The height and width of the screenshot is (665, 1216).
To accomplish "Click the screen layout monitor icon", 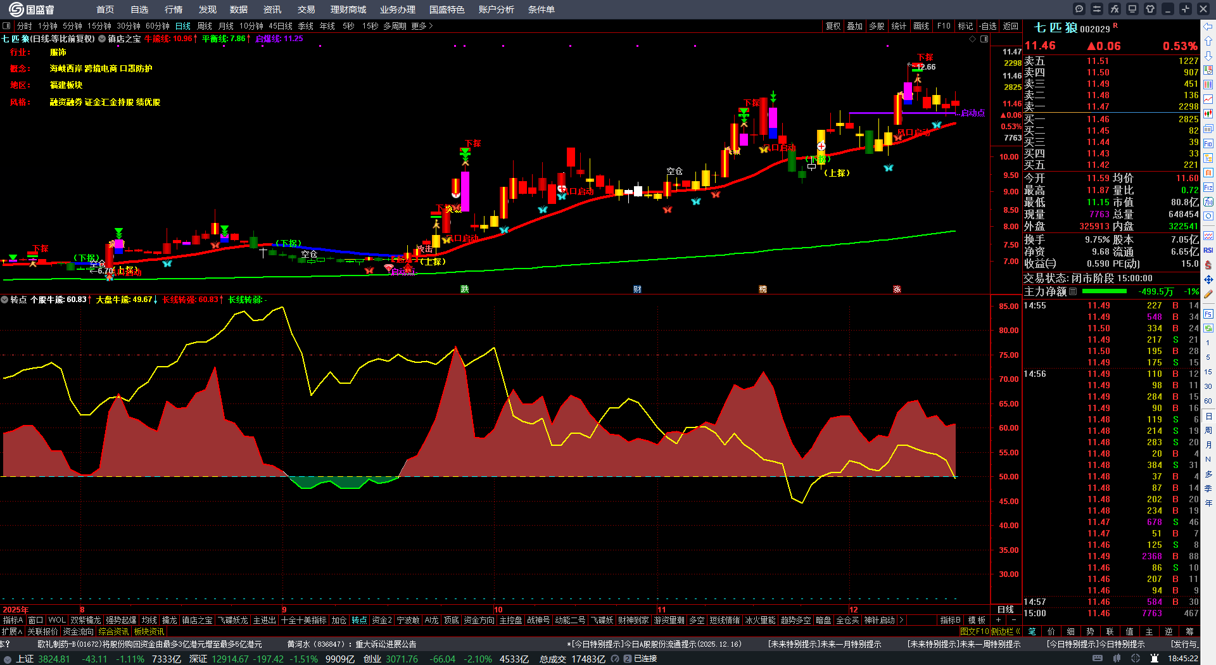I will 1132,9.
